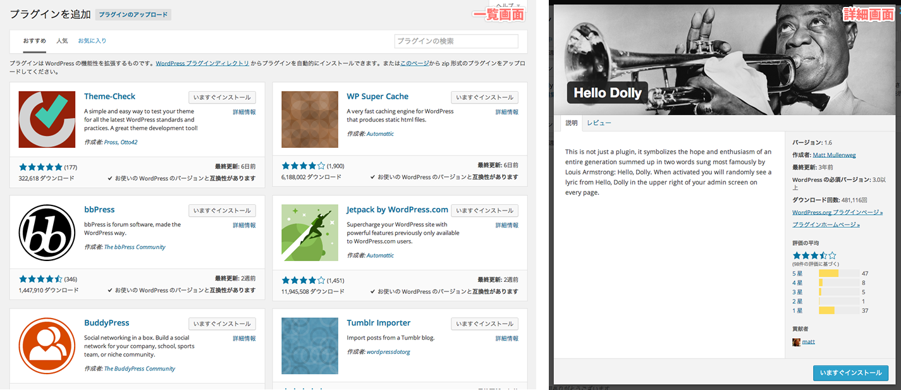Click author link Pross, Otto42
Screen dimensions: 901x390
[121, 142]
